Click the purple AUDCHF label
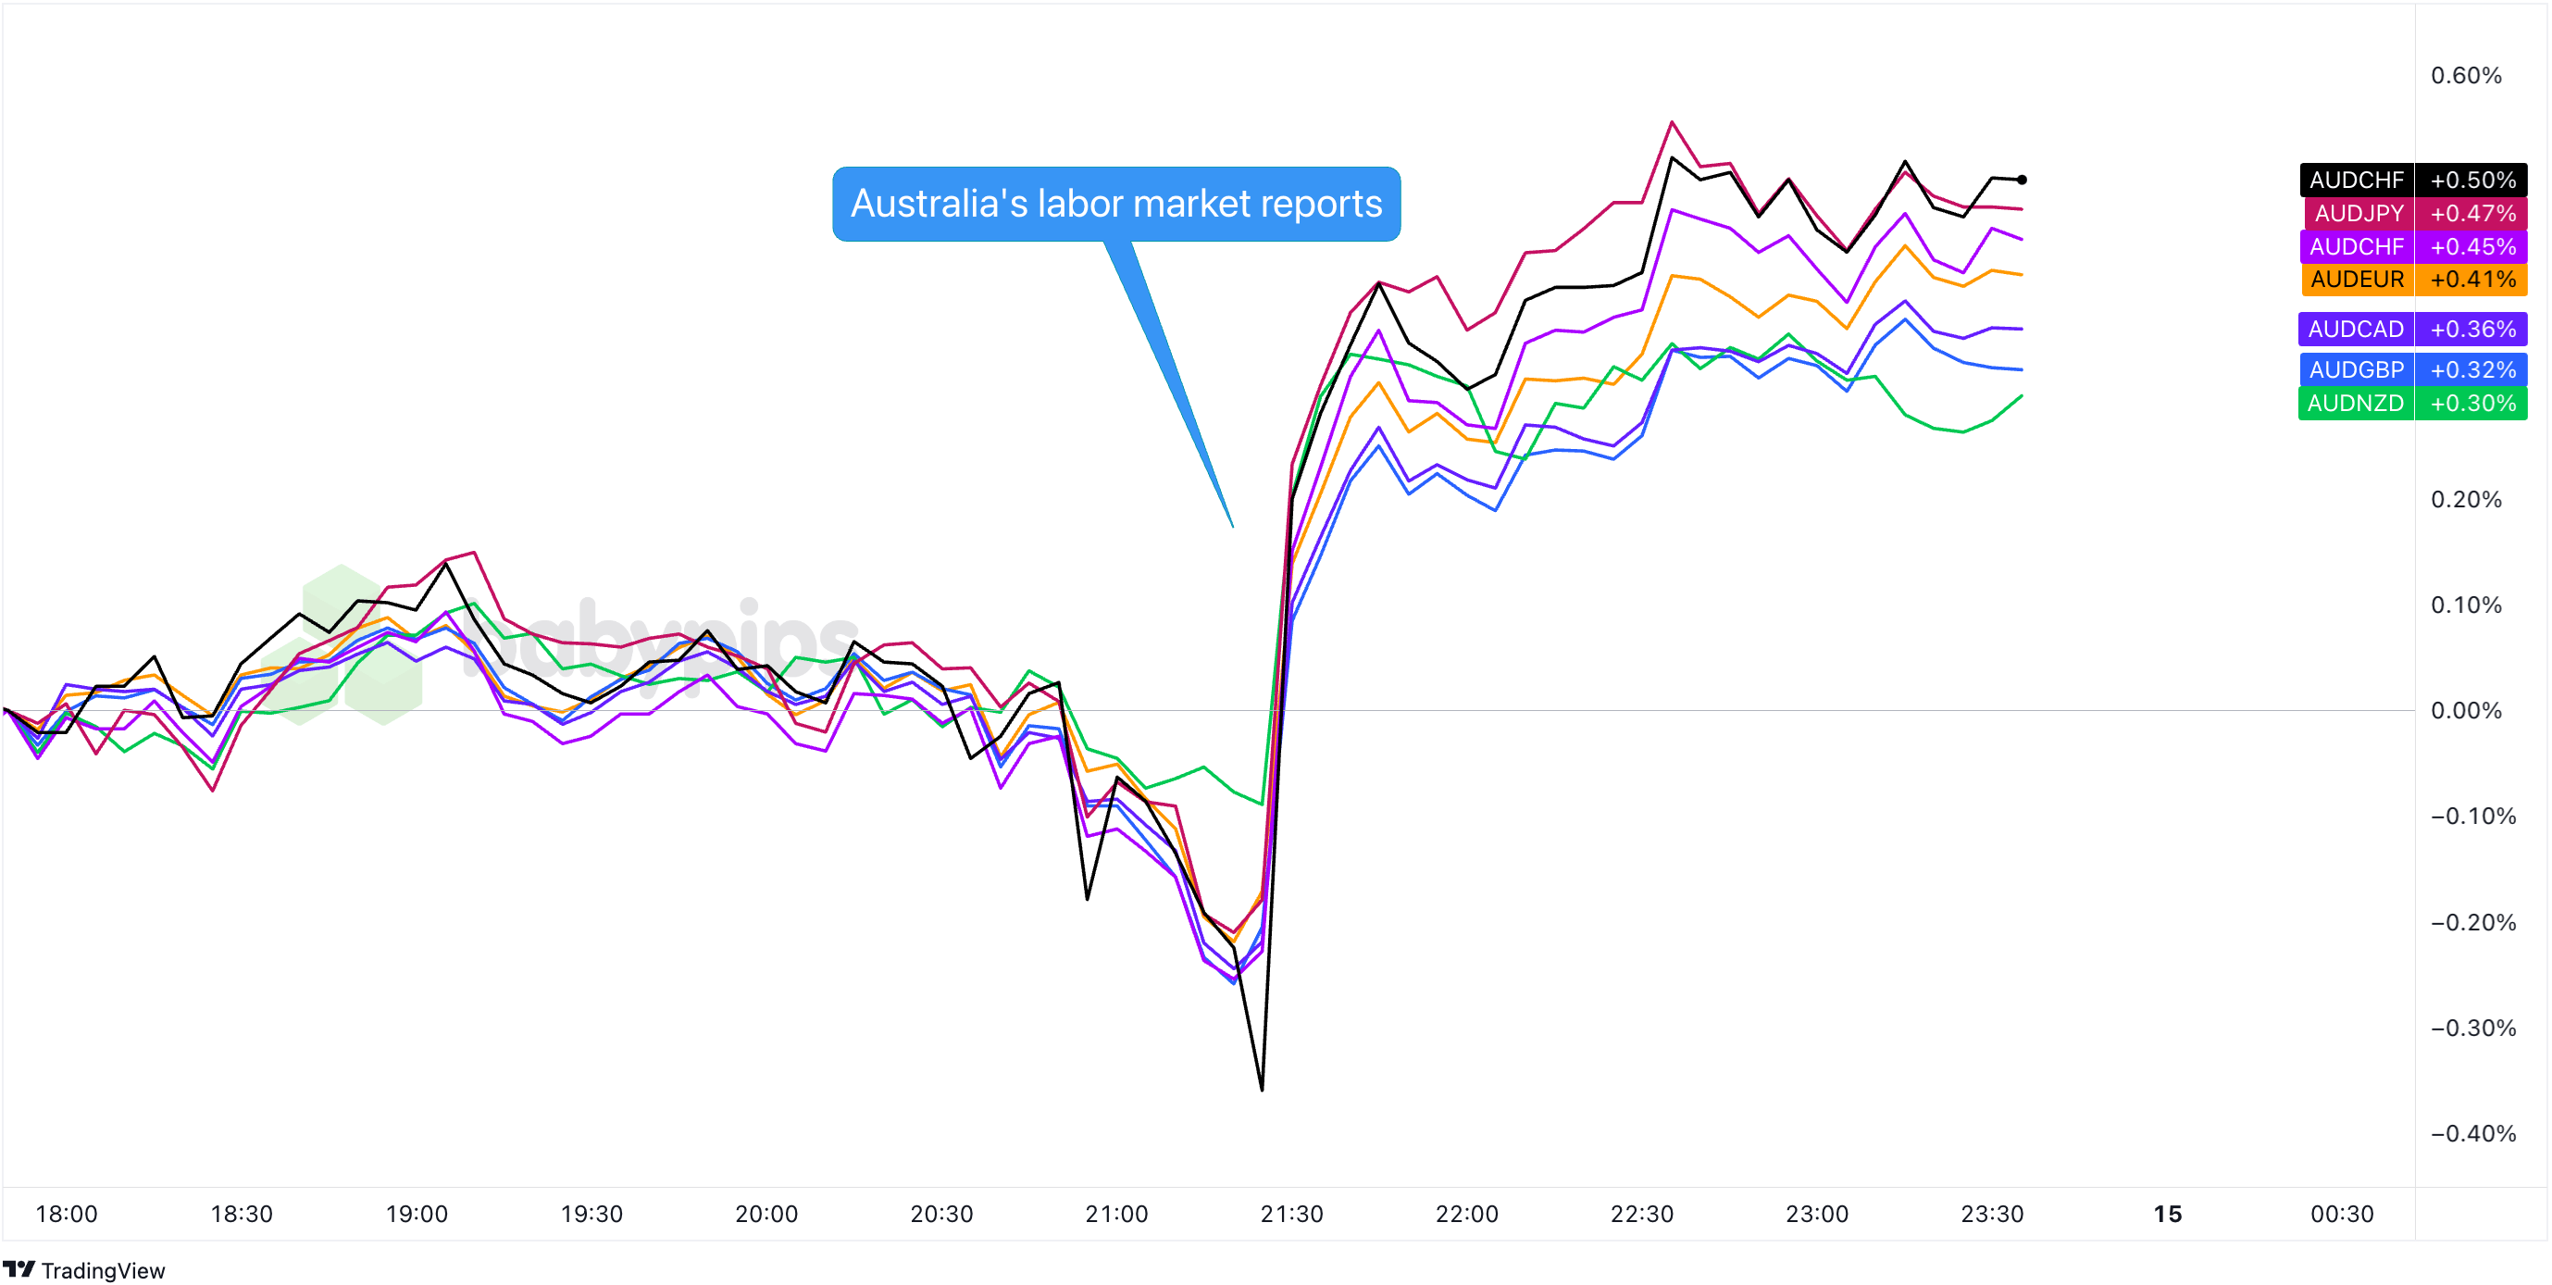The height and width of the screenshot is (1285, 2552). coord(2356,245)
